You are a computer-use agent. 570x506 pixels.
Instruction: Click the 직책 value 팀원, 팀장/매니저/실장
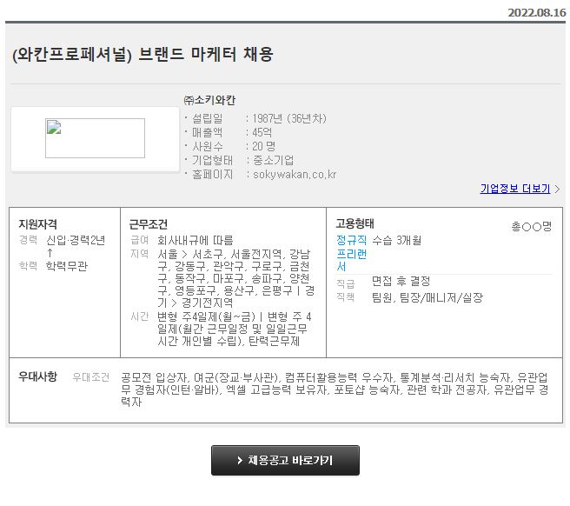tap(427, 297)
